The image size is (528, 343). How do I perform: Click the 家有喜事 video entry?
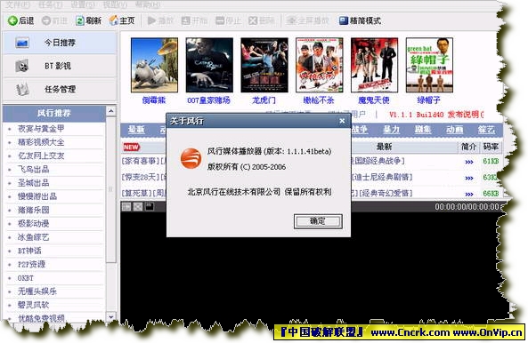tap(140, 161)
